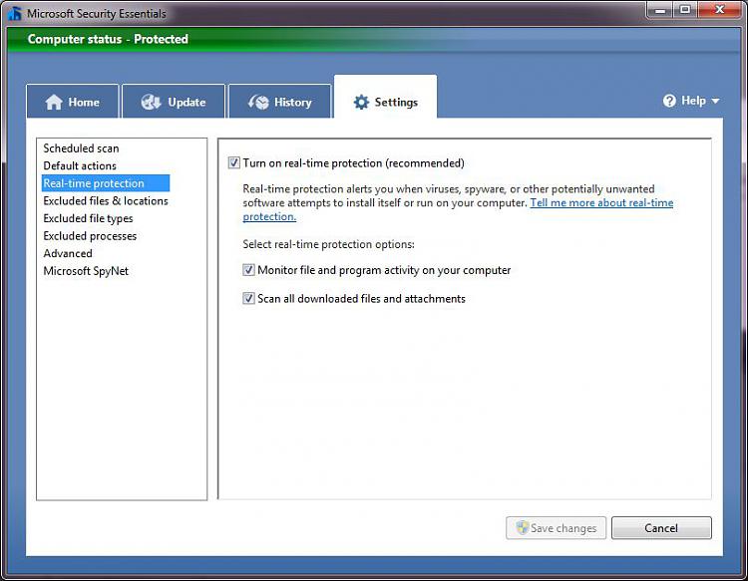Click the house icon on Home tab

54,102
